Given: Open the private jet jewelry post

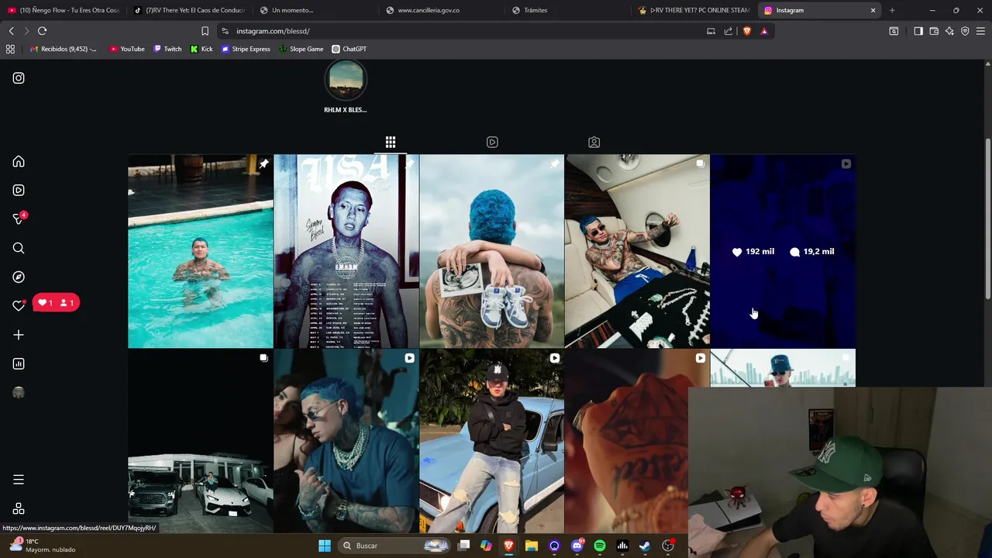Looking at the screenshot, I should (637, 251).
